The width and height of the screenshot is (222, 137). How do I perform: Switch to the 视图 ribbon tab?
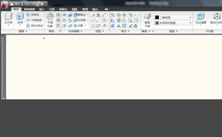click(74, 9)
